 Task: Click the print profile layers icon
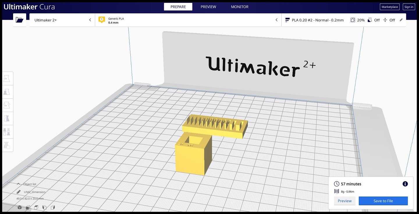coord(287,20)
